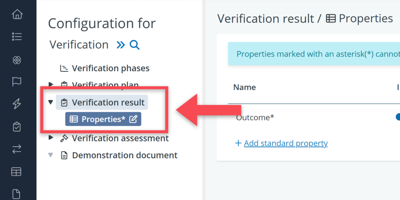Image resolution: width=400 pixels, height=200 pixels.
Task: Click the Add standard property link
Action: [x=286, y=143]
